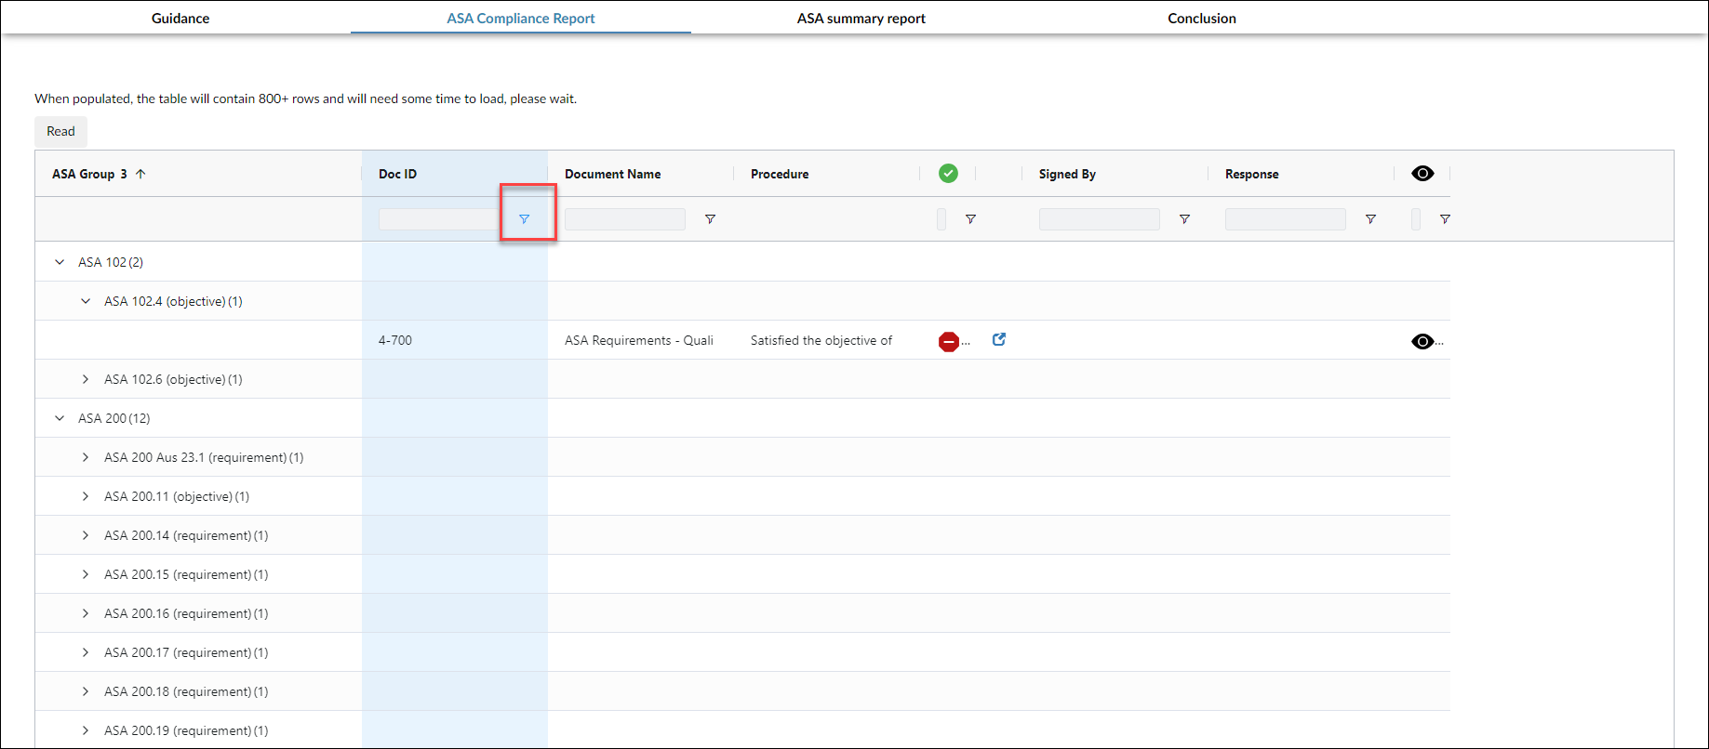This screenshot has width=1709, height=749.
Task: Go to the Conclusion tab
Action: pyautogui.click(x=1202, y=18)
